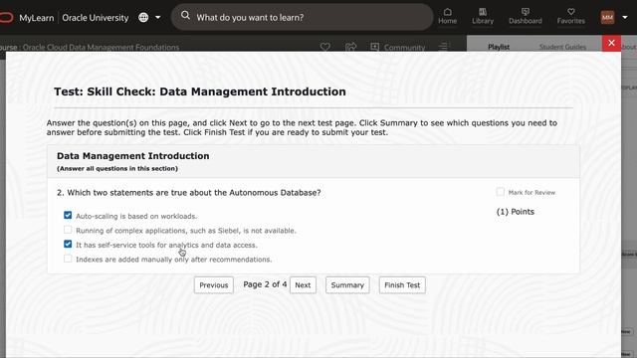Viewport: 637px width, 358px height.
Task: Click the Oracle logo icon
Action: click(6, 18)
